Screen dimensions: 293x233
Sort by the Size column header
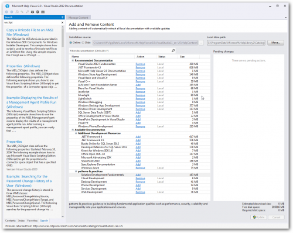pyautogui.click(x=182, y=57)
